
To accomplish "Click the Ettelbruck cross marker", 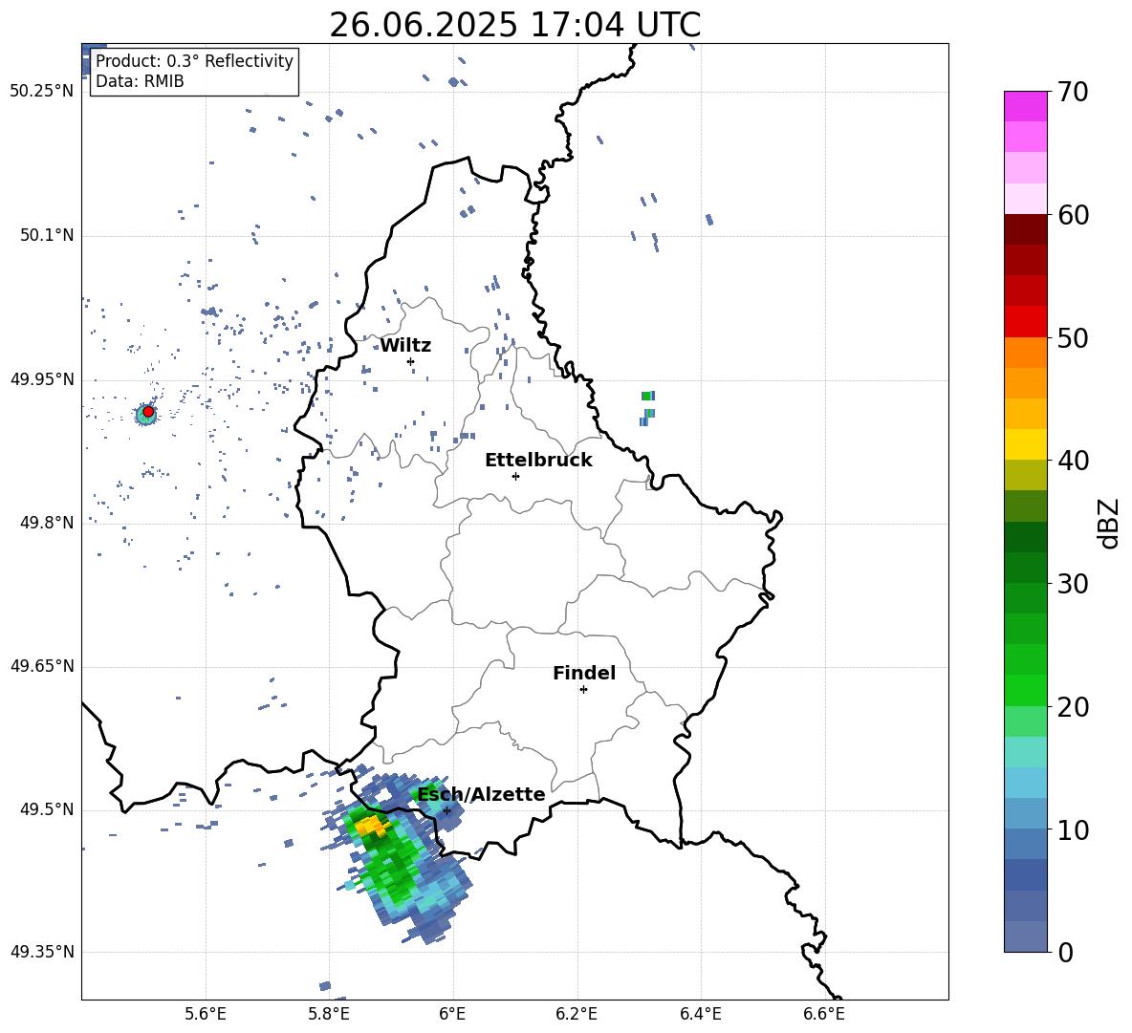I will pyautogui.click(x=515, y=476).
